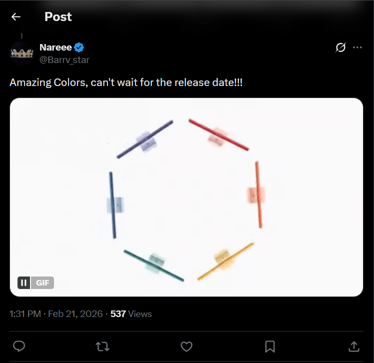Open the Grok explain-this-post icon
The width and height of the screenshot is (374, 363).
pyautogui.click(x=340, y=47)
